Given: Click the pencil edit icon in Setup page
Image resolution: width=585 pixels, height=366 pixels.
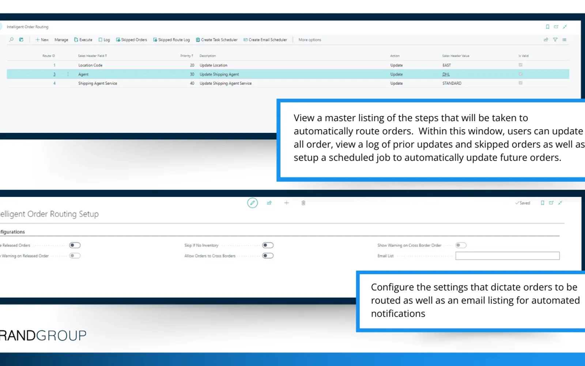Looking at the screenshot, I should (252, 203).
